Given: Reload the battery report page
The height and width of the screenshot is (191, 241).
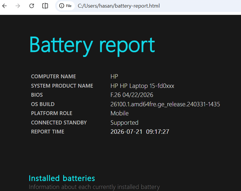Looking at the screenshot, I should [x=32, y=6].
